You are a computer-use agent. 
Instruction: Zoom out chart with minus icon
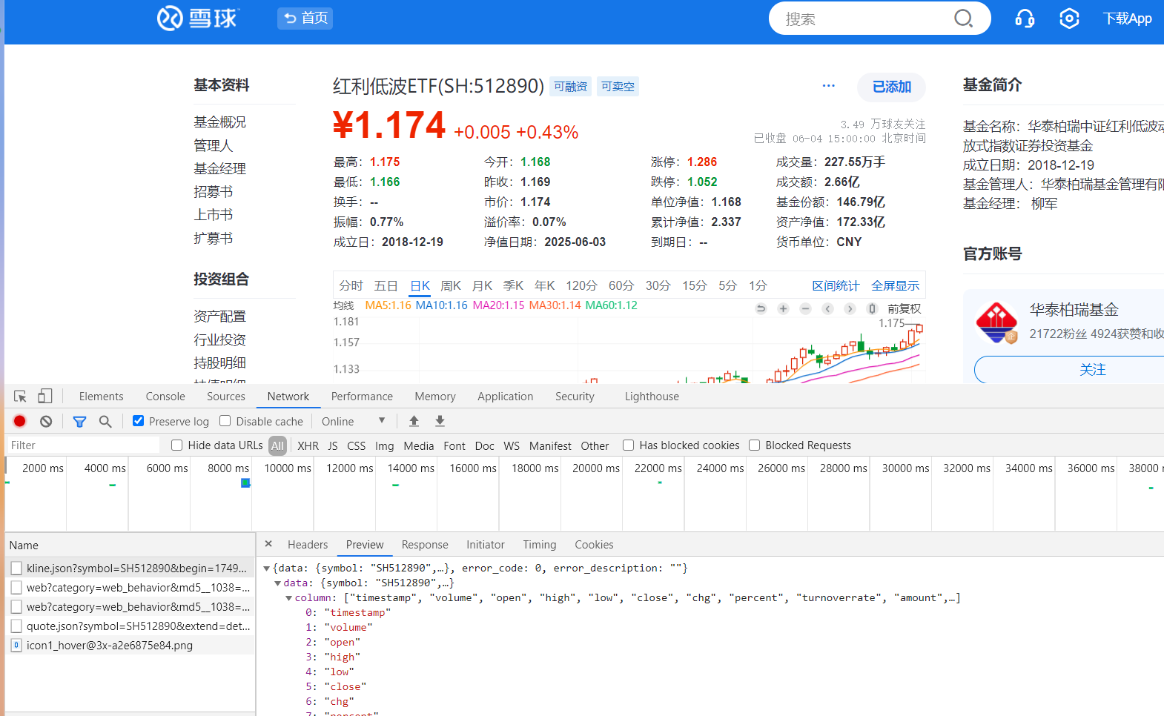point(805,309)
